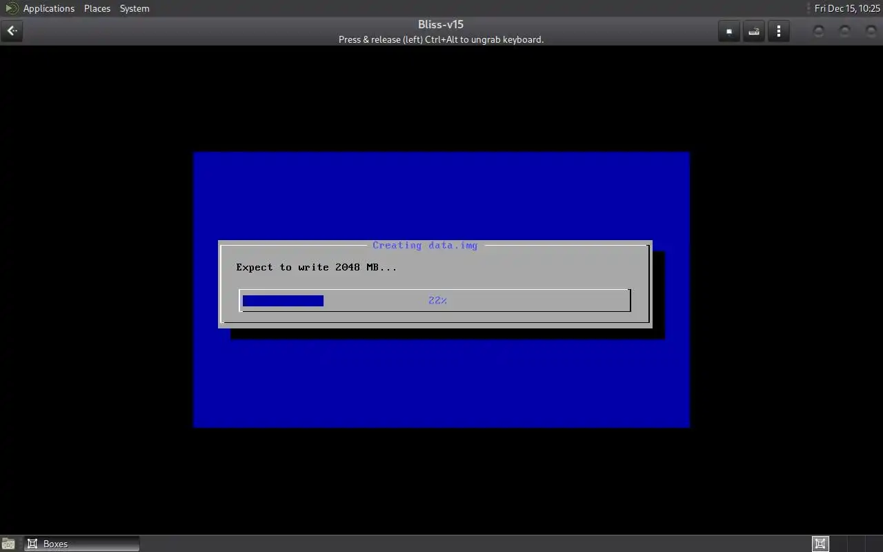Toggle fullscreen display button in header
883x552 pixels.
click(729, 31)
